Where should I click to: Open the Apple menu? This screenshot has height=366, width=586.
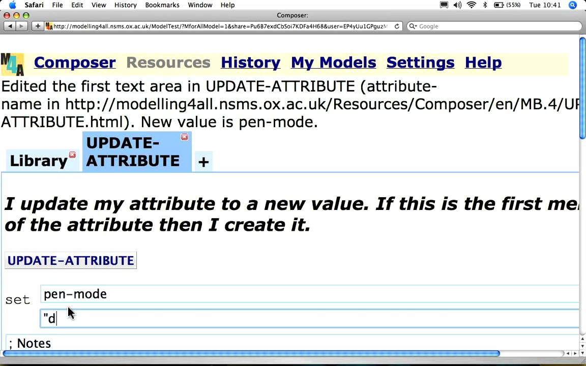click(x=12, y=5)
